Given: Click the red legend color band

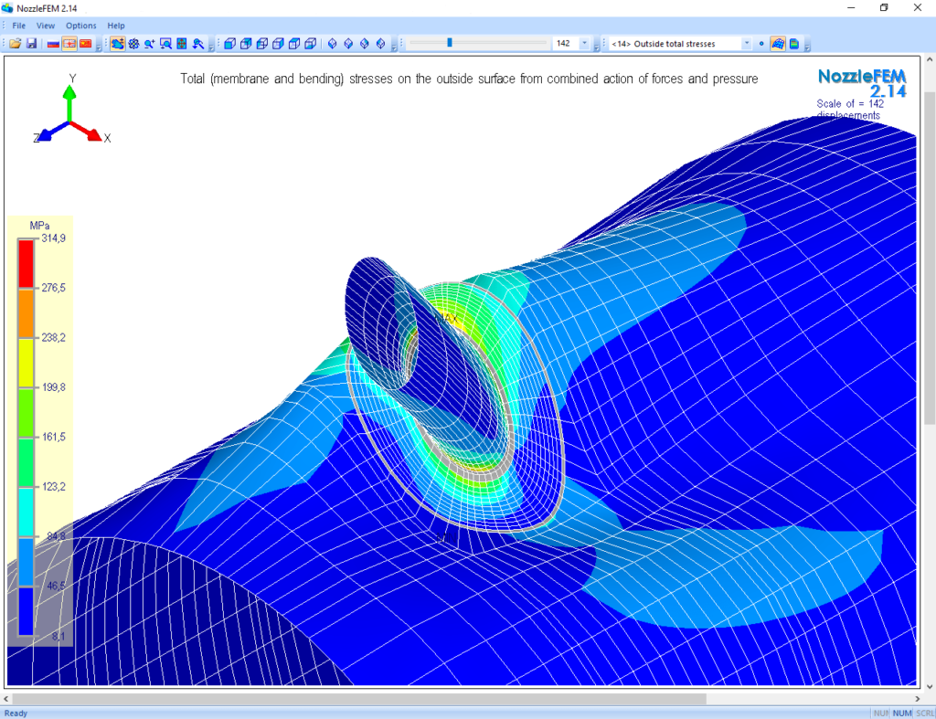Looking at the screenshot, I should tap(26, 264).
